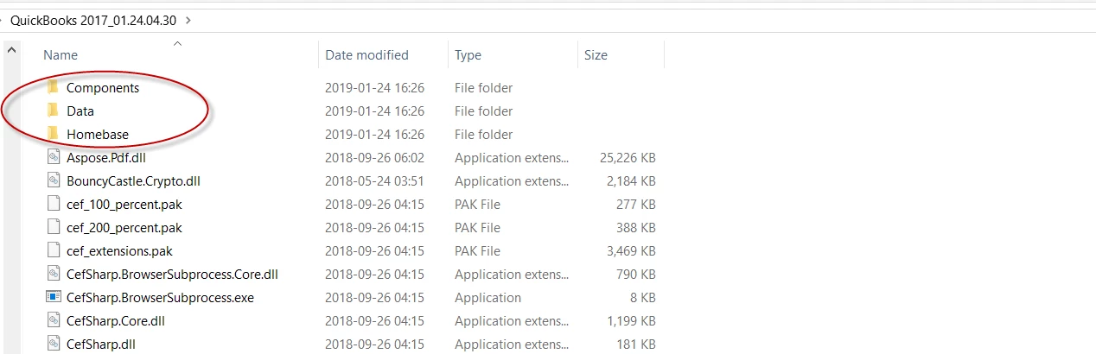Select the Data folder icon

[53, 111]
